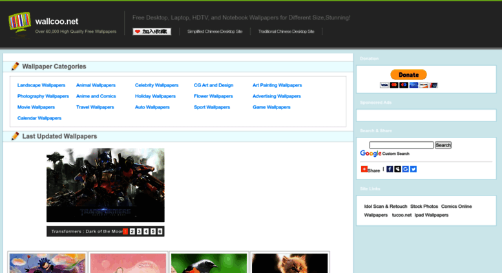
Task: Open the colorful cartoon wallpaper thumbnail
Action: click(47, 263)
